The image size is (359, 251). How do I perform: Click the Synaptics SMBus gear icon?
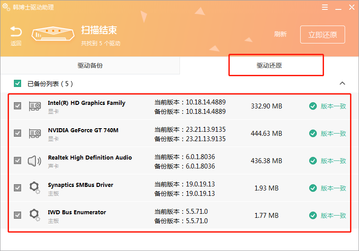35,188
